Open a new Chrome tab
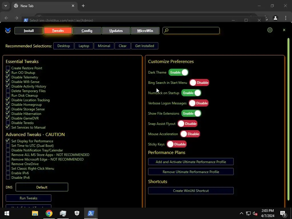The image size is (292, 219). tap(83, 6)
